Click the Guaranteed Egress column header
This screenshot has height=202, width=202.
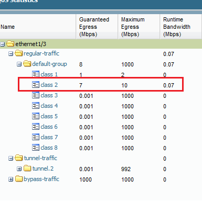coord(97,27)
